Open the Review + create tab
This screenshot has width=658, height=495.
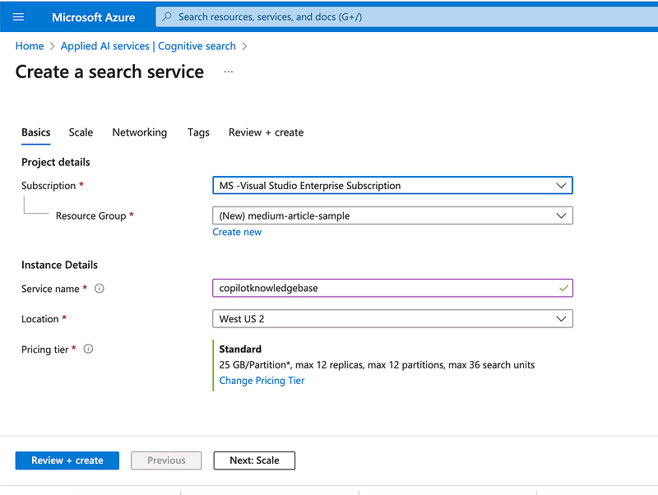(266, 132)
